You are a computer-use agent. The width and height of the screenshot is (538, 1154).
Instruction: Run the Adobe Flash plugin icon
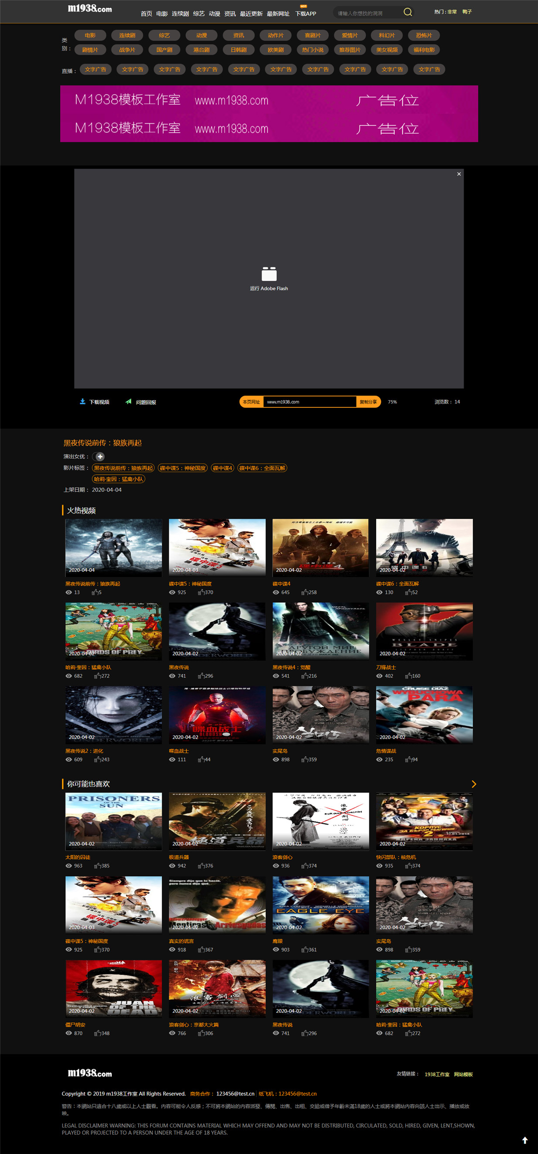tap(269, 274)
